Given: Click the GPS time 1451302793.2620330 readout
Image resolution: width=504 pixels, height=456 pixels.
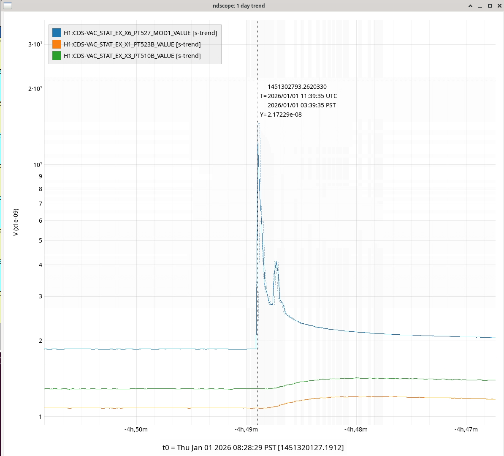Looking at the screenshot, I should (297, 87).
